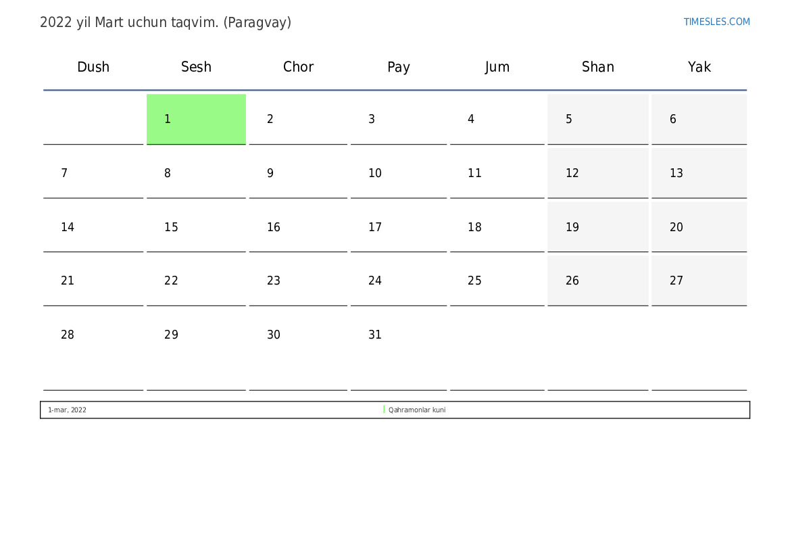This screenshot has width=790, height=559.
Task: Pick March 31 in the calendar
Action: click(398, 335)
